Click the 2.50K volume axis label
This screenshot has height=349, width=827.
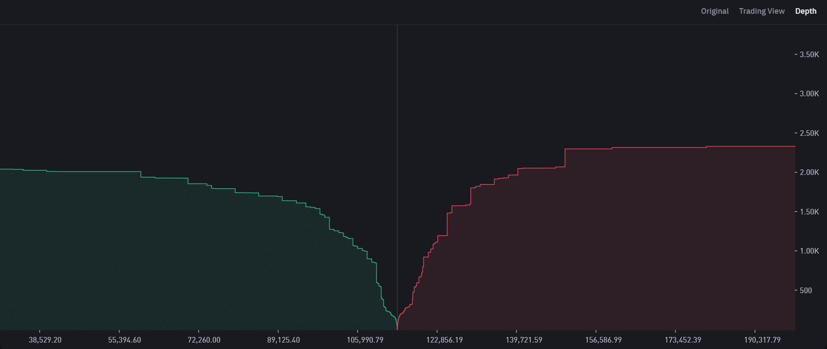(809, 133)
